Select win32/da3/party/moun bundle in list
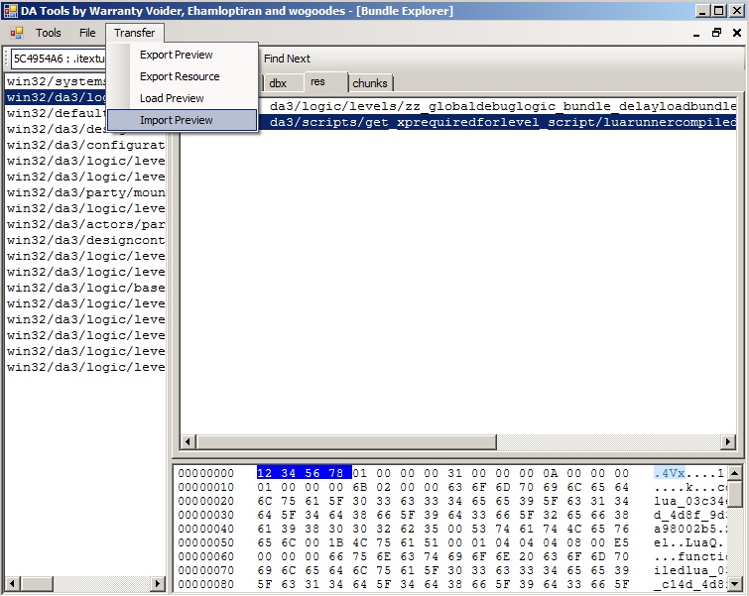 click(85, 192)
